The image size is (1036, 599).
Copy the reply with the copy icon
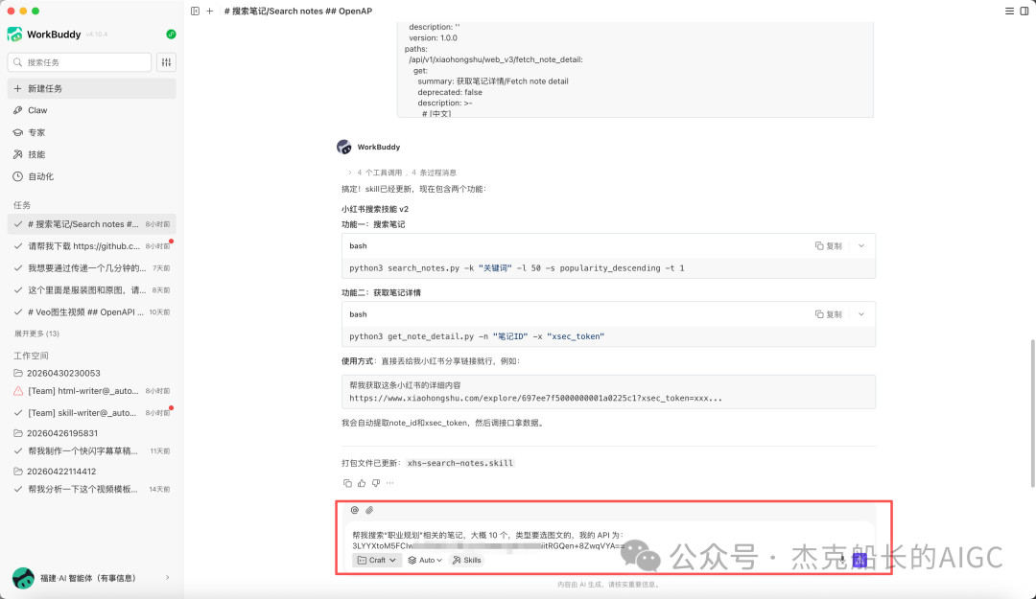[347, 483]
